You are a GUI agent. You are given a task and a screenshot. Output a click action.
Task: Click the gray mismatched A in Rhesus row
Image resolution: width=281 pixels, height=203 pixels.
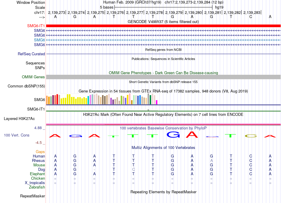[x=211, y=160]
